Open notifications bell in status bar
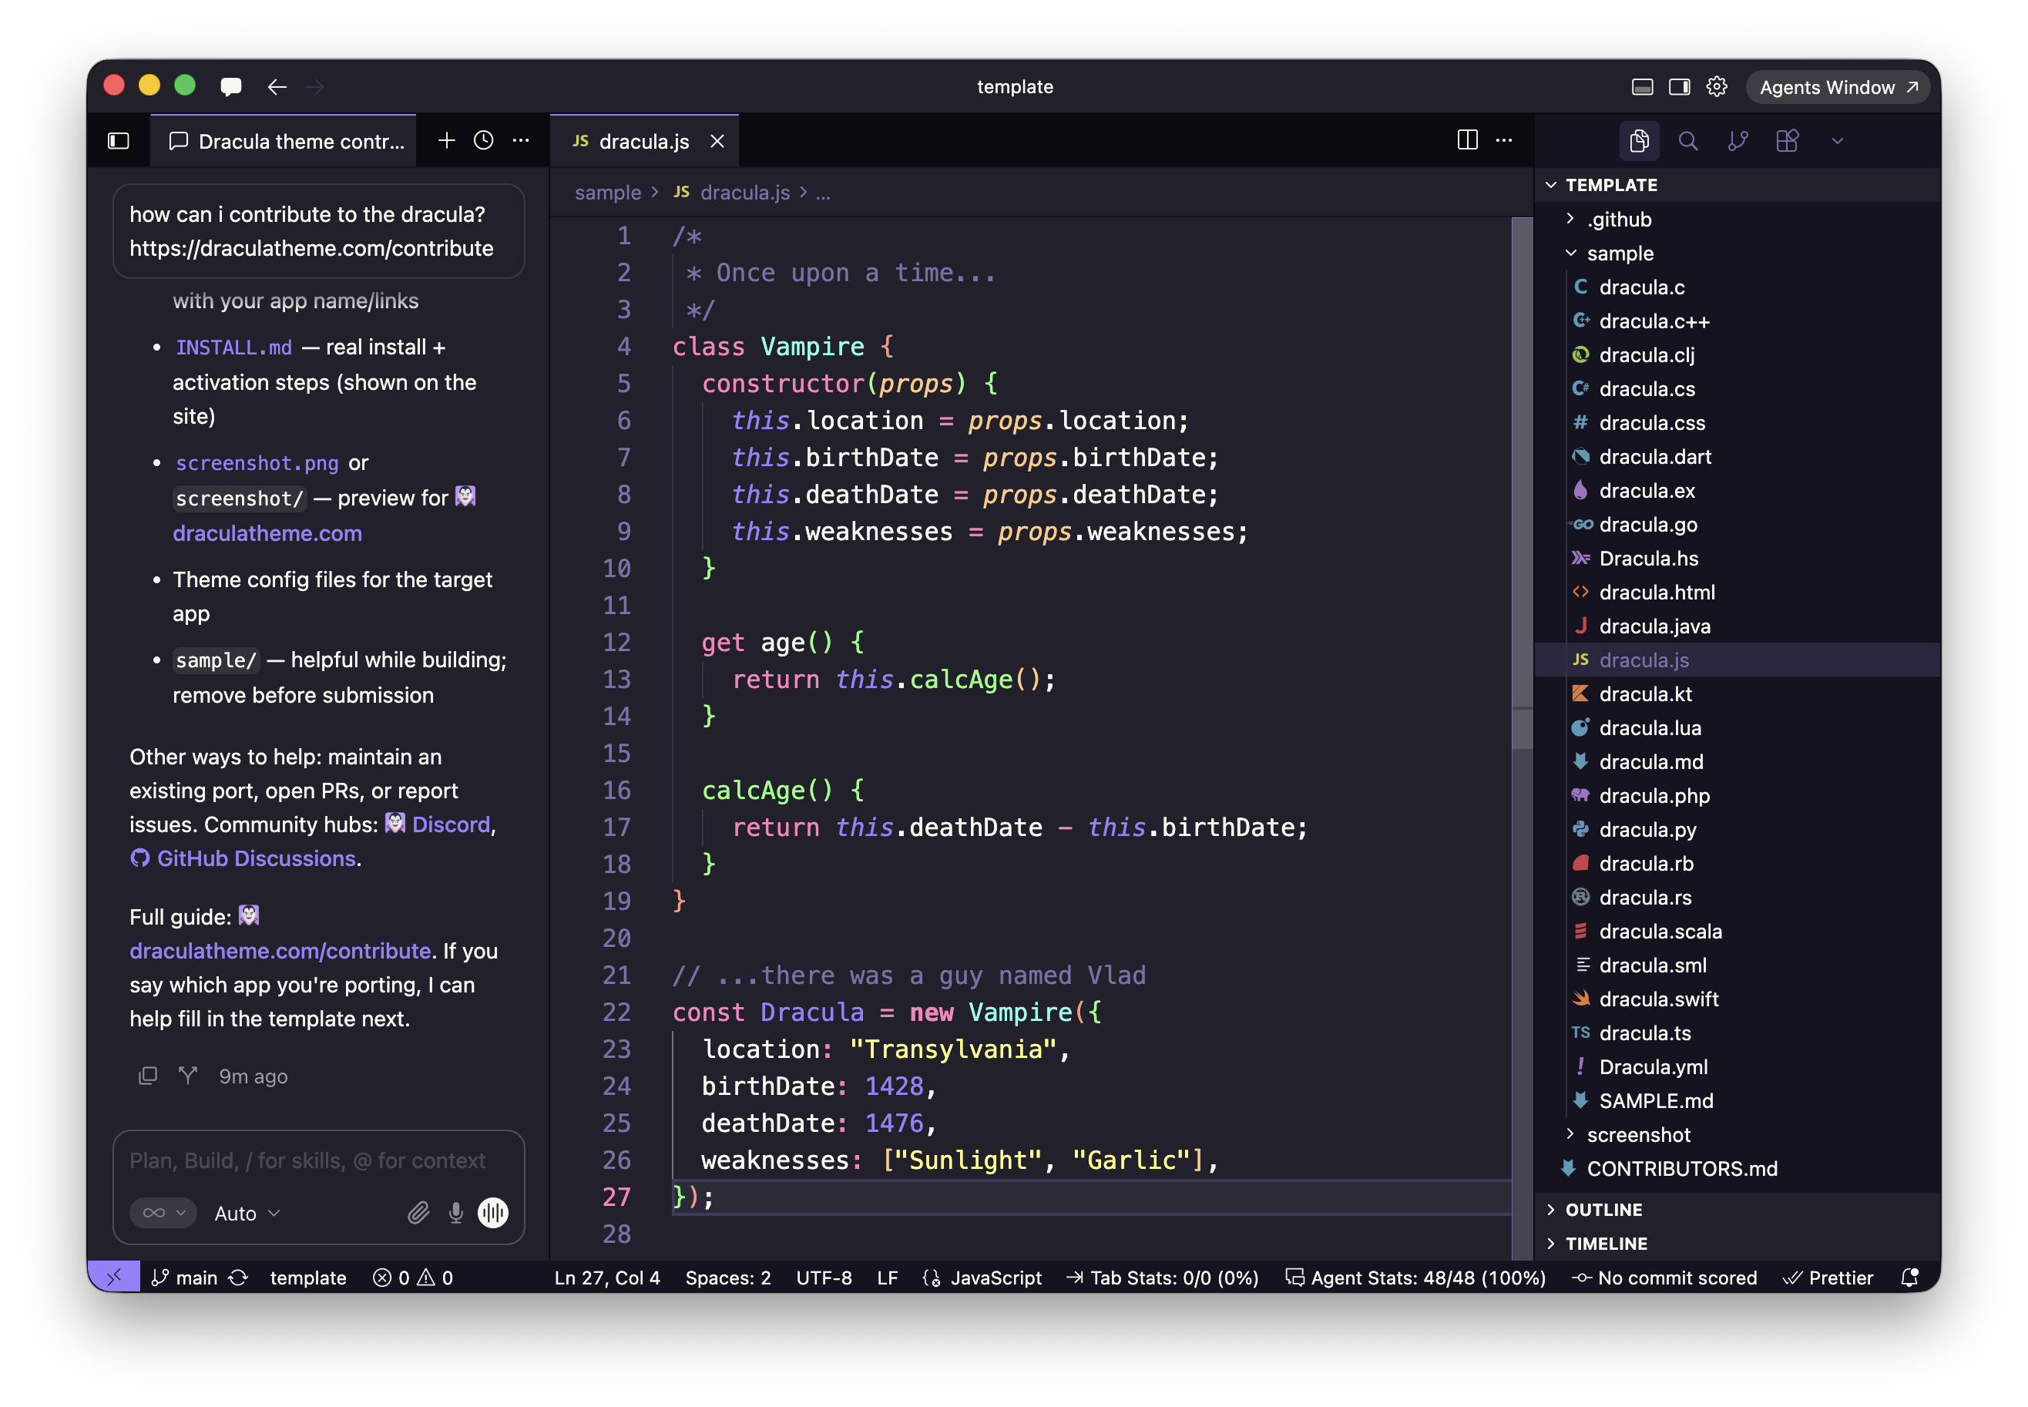Image resolution: width=2028 pixels, height=1407 pixels. [x=1909, y=1278]
